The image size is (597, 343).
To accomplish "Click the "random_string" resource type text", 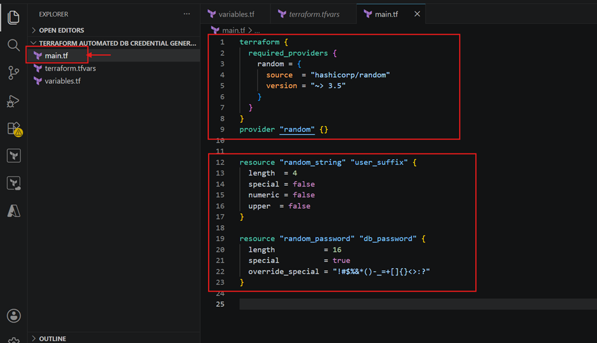I will [x=313, y=162].
